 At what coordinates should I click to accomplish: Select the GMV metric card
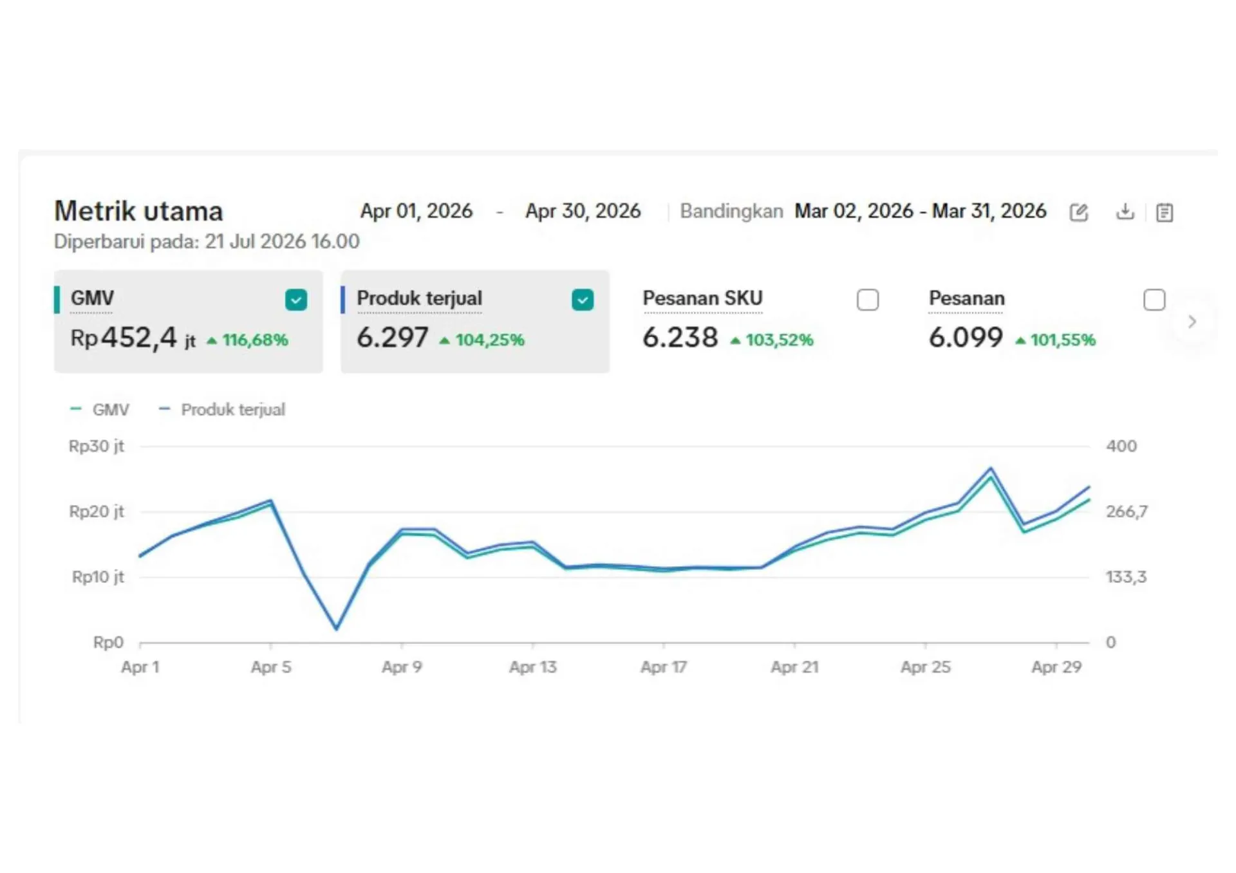pyautogui.click(x=189, y=322)
